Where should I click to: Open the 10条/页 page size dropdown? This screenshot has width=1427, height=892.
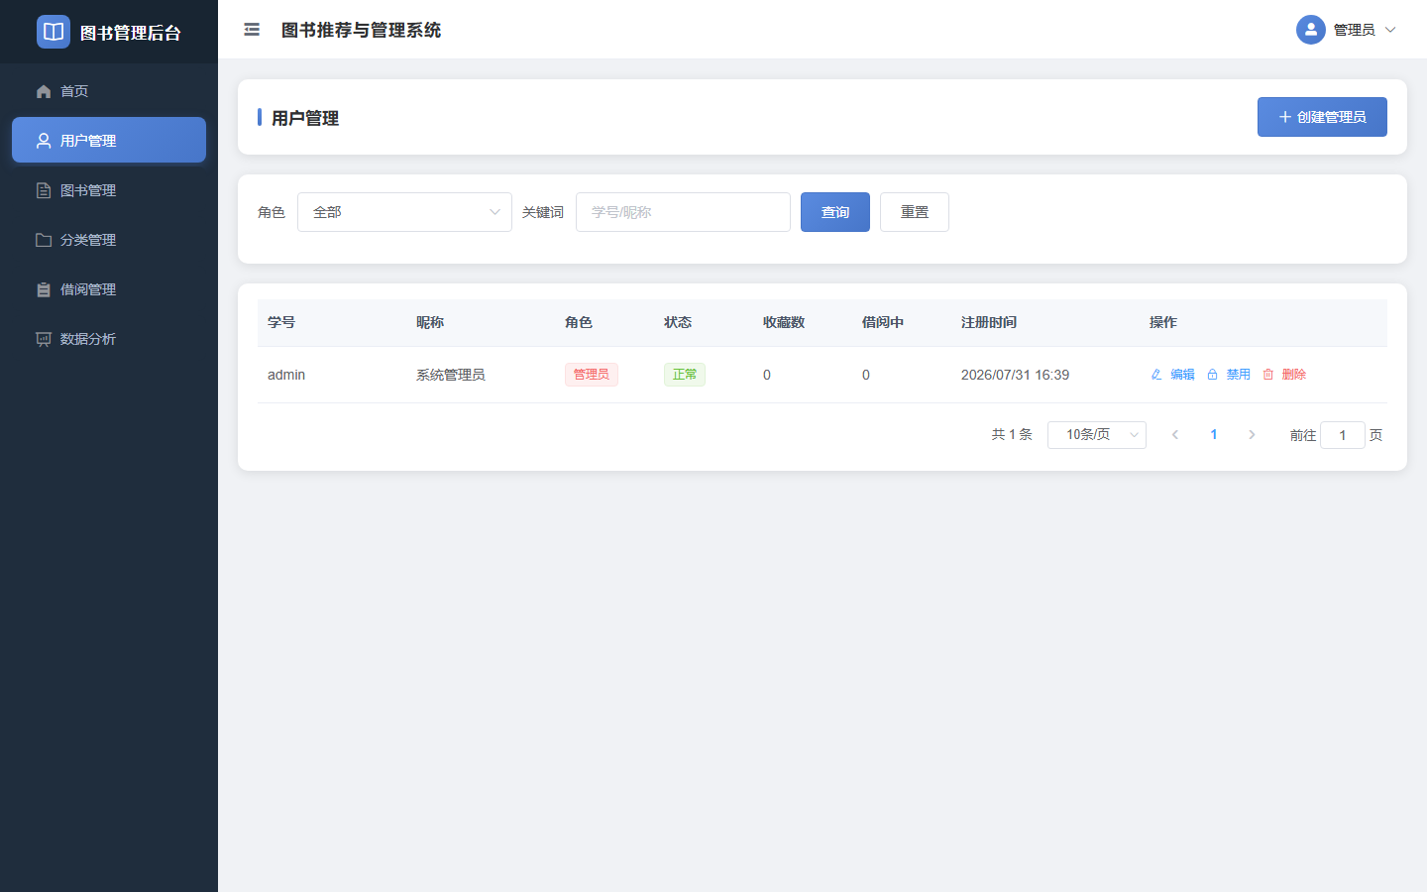click(1097, 435)
